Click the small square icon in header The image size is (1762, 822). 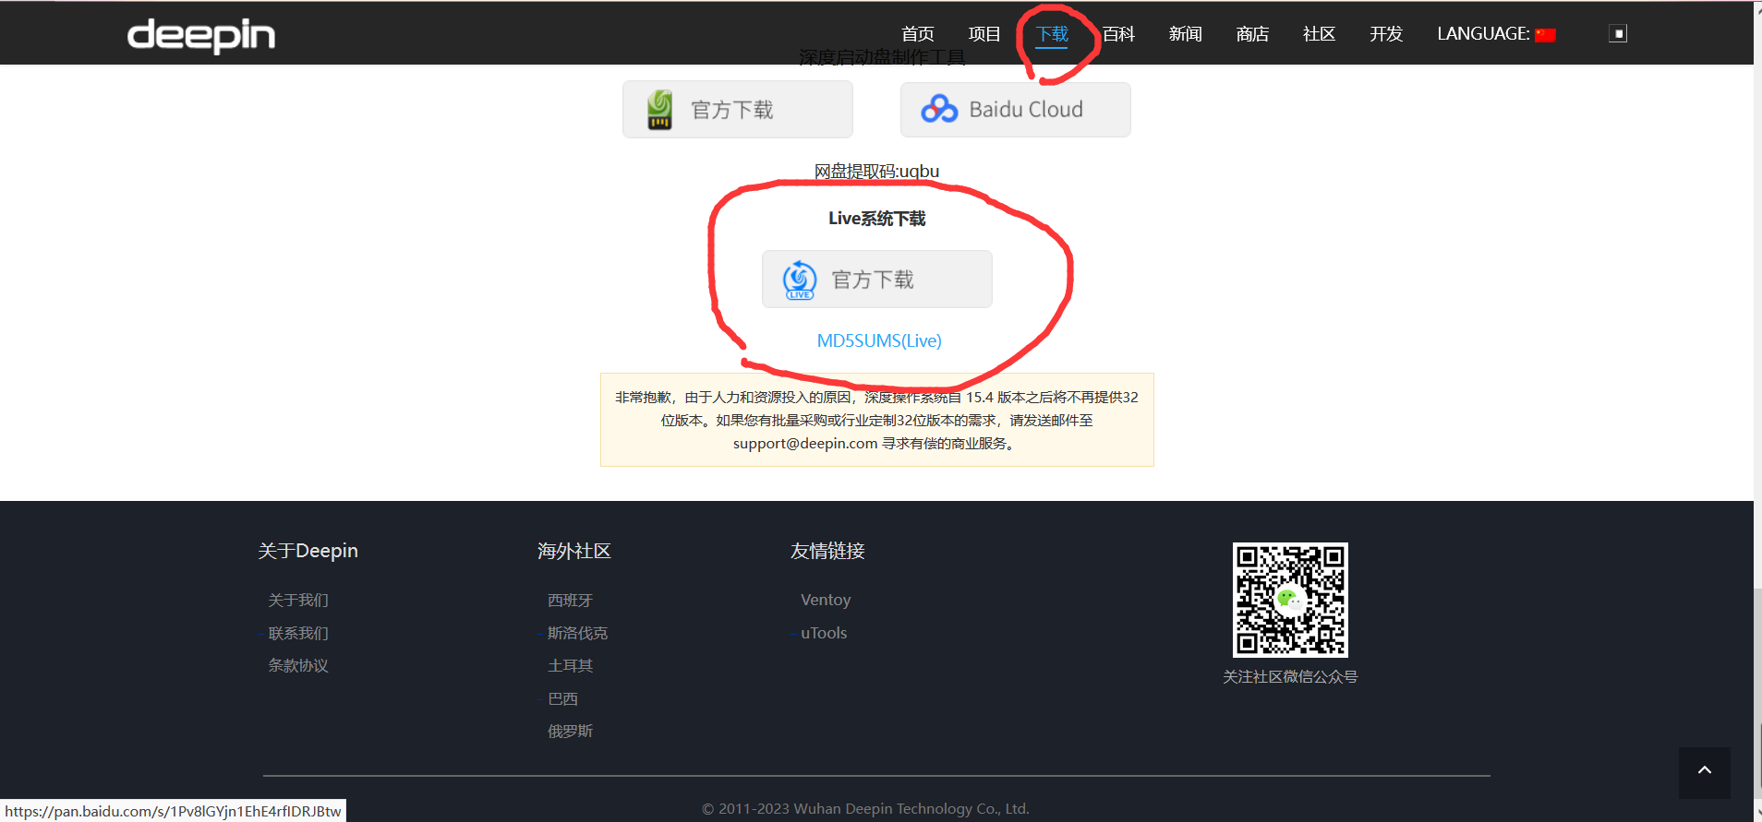tap(1618, 34)
